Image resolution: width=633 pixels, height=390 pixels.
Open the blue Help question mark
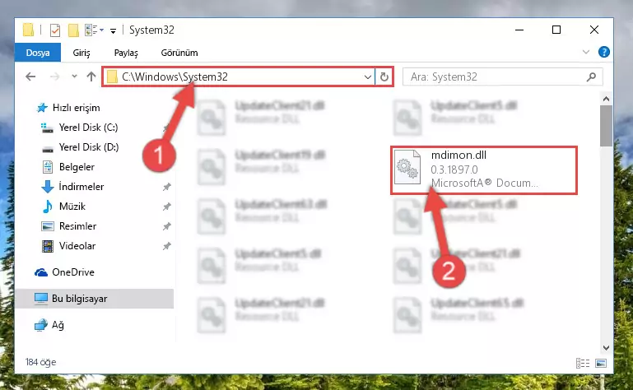[x=604, y=52]
